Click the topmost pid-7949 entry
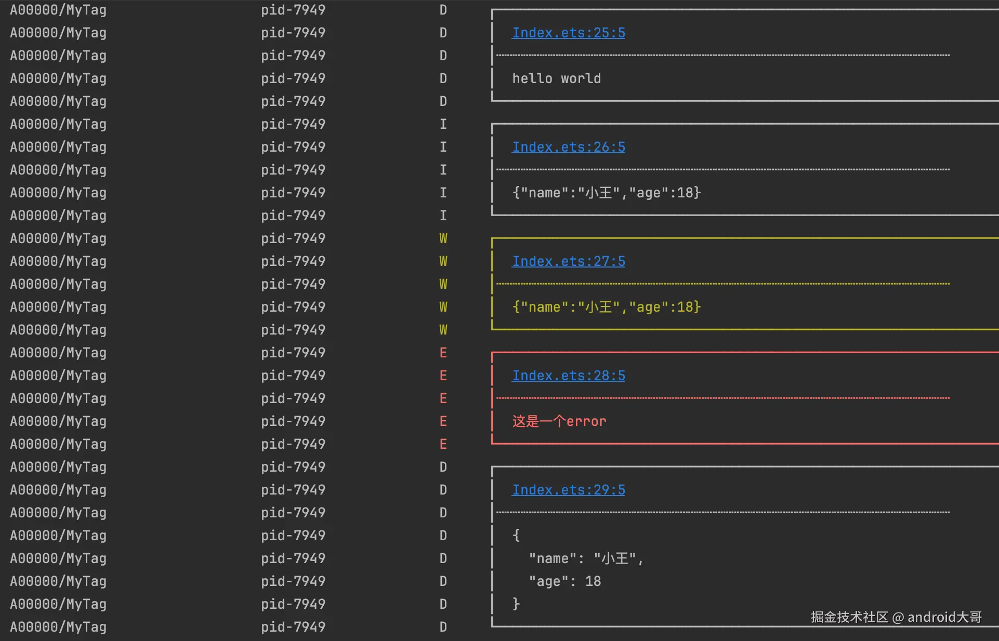999x641 pixels. pos(293,10)
